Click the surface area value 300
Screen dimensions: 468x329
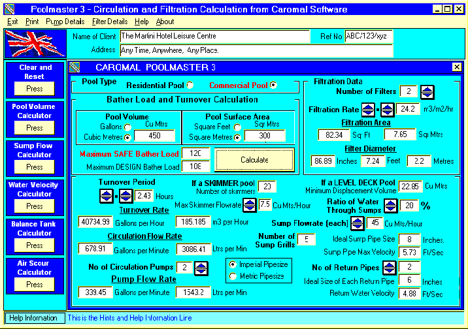point(265,136)
